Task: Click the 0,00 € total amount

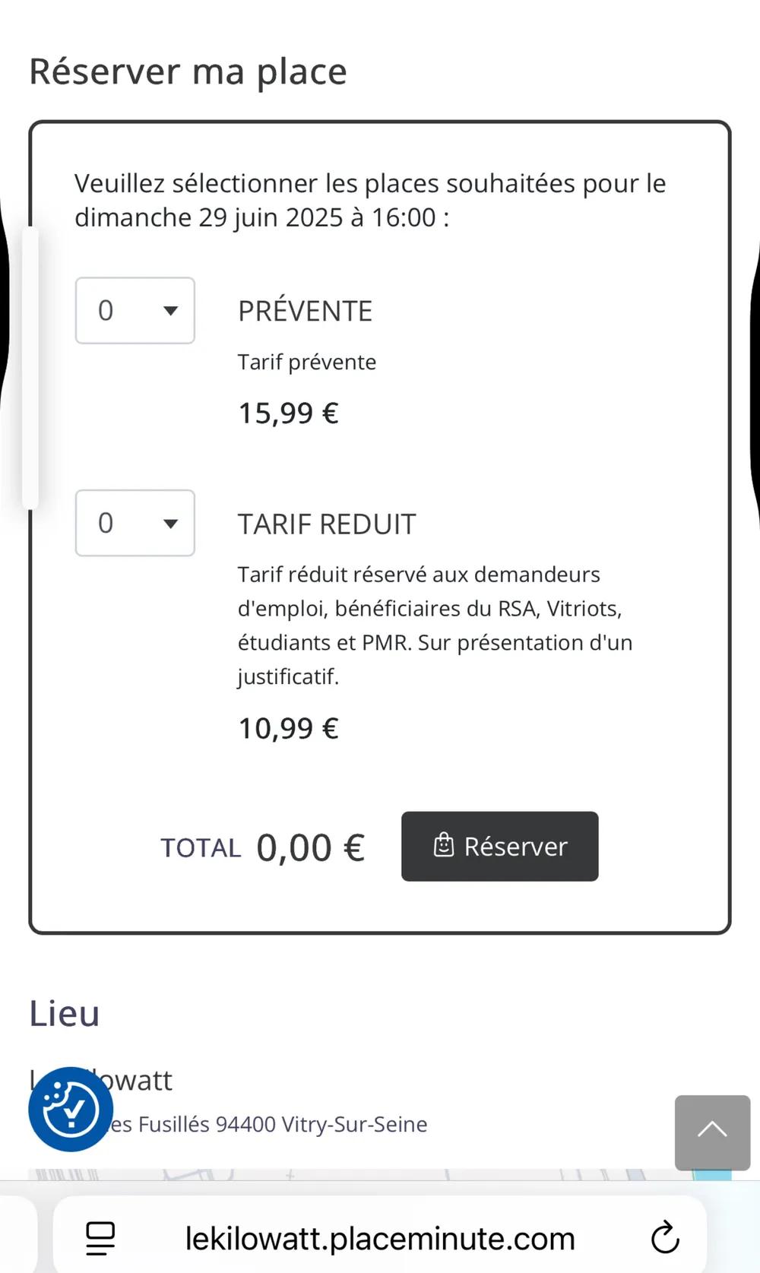Action: pos(310,847)
